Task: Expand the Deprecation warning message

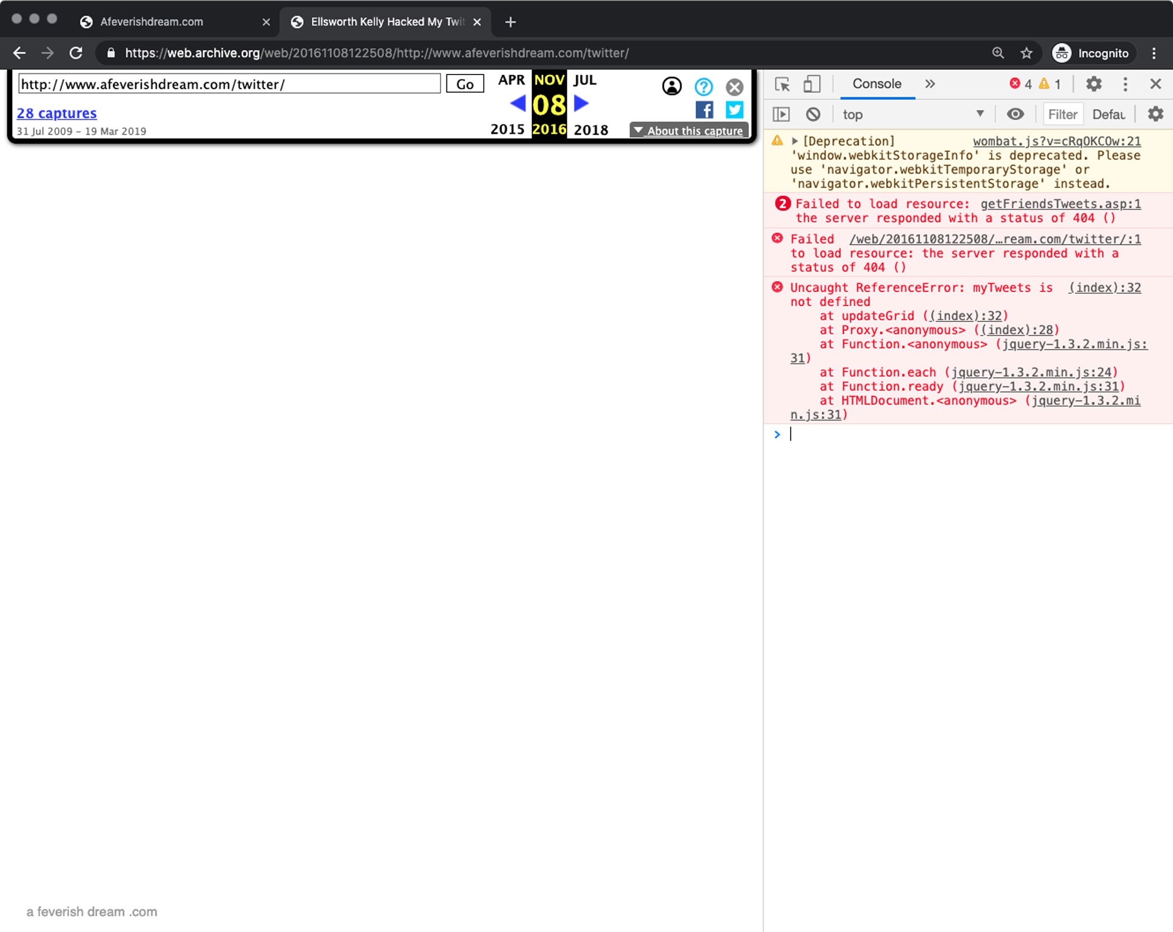Action: tap(795, 141)
